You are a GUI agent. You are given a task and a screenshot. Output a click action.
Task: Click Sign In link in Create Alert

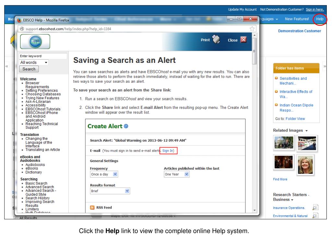(168, 150)
